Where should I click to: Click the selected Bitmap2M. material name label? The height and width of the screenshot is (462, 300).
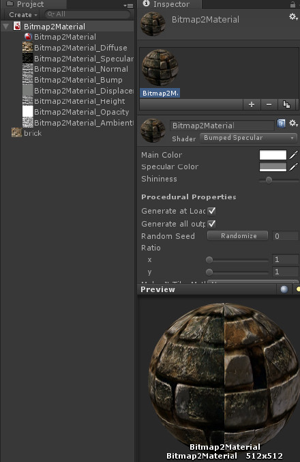[160, 93]
